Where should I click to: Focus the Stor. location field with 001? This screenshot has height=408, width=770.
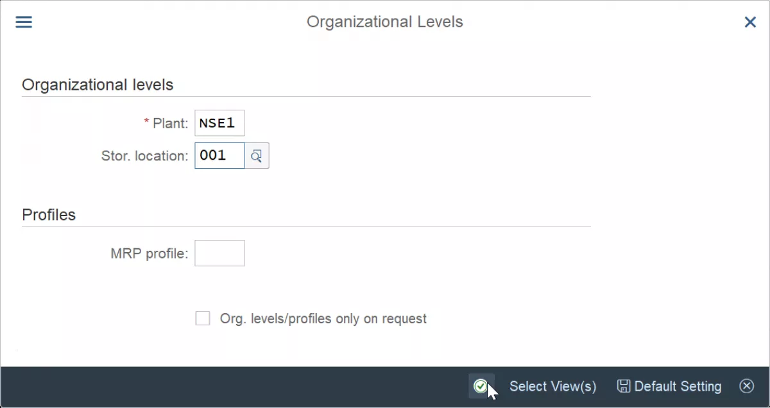[x=219, y=156]
